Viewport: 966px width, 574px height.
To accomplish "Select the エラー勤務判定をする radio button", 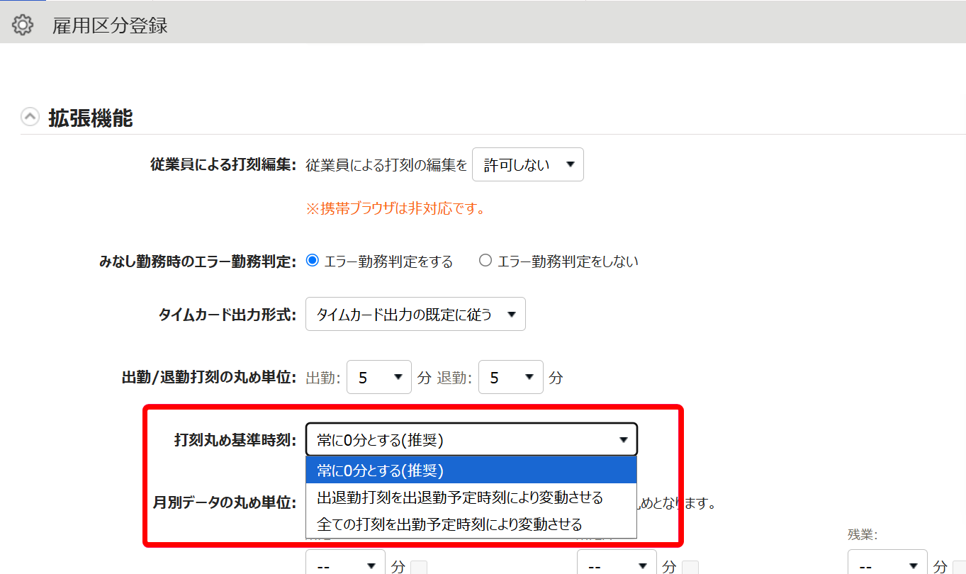I will [312, 261].
